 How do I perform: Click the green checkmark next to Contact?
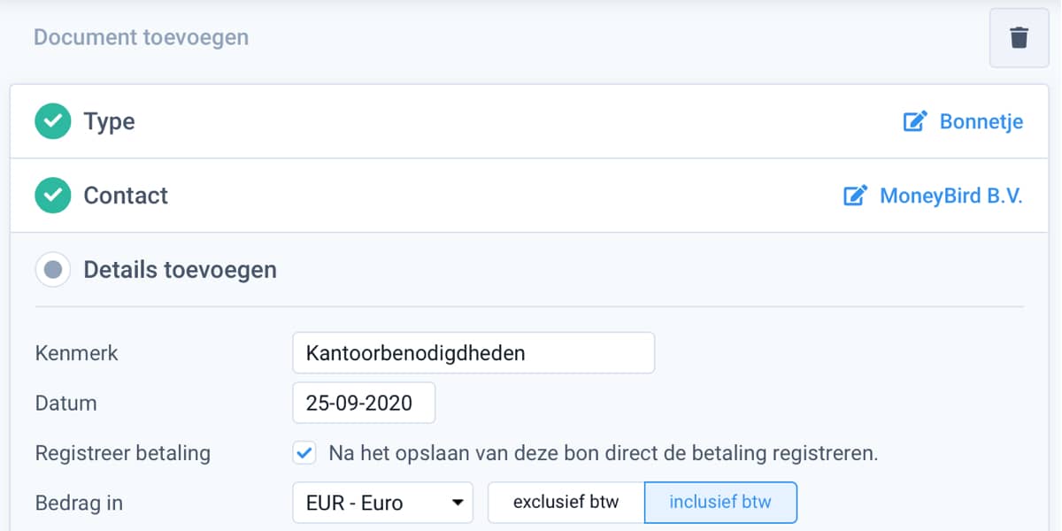tap(52, 196)
